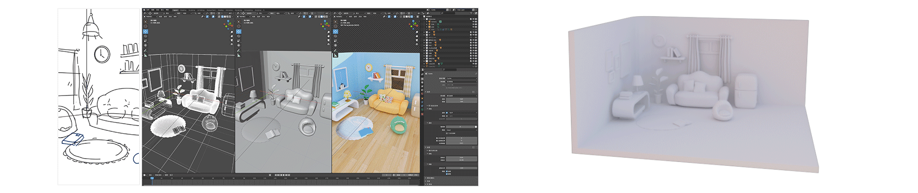Switch to the Modeling workspace tab

183,10
